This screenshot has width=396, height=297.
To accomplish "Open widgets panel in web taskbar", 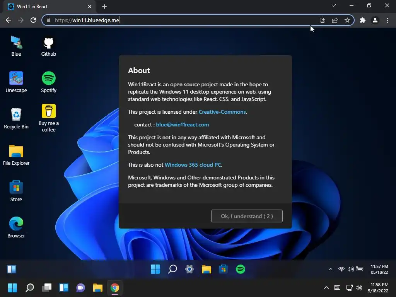I will [x=12, y=269].
